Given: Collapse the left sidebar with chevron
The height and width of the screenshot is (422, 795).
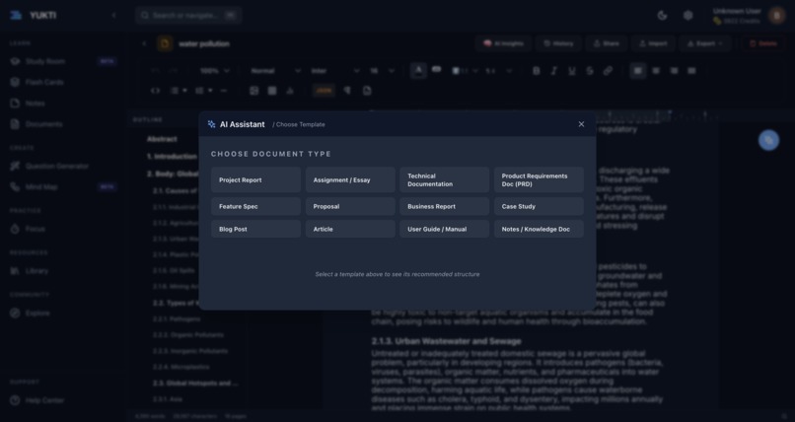Looking at the screenshot, I should [x=113, y=15].
